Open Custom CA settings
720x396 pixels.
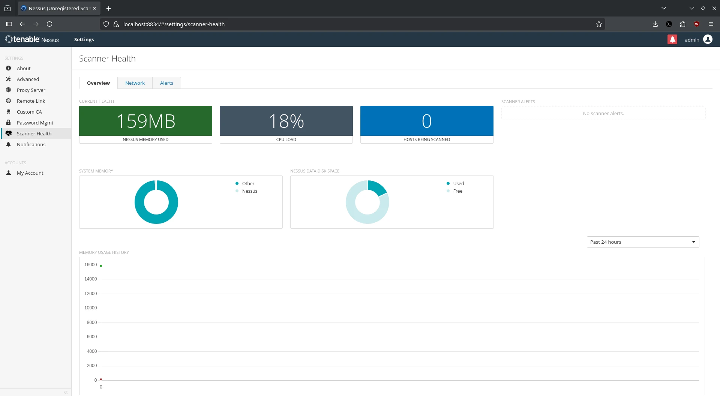(x=29, y=112)
